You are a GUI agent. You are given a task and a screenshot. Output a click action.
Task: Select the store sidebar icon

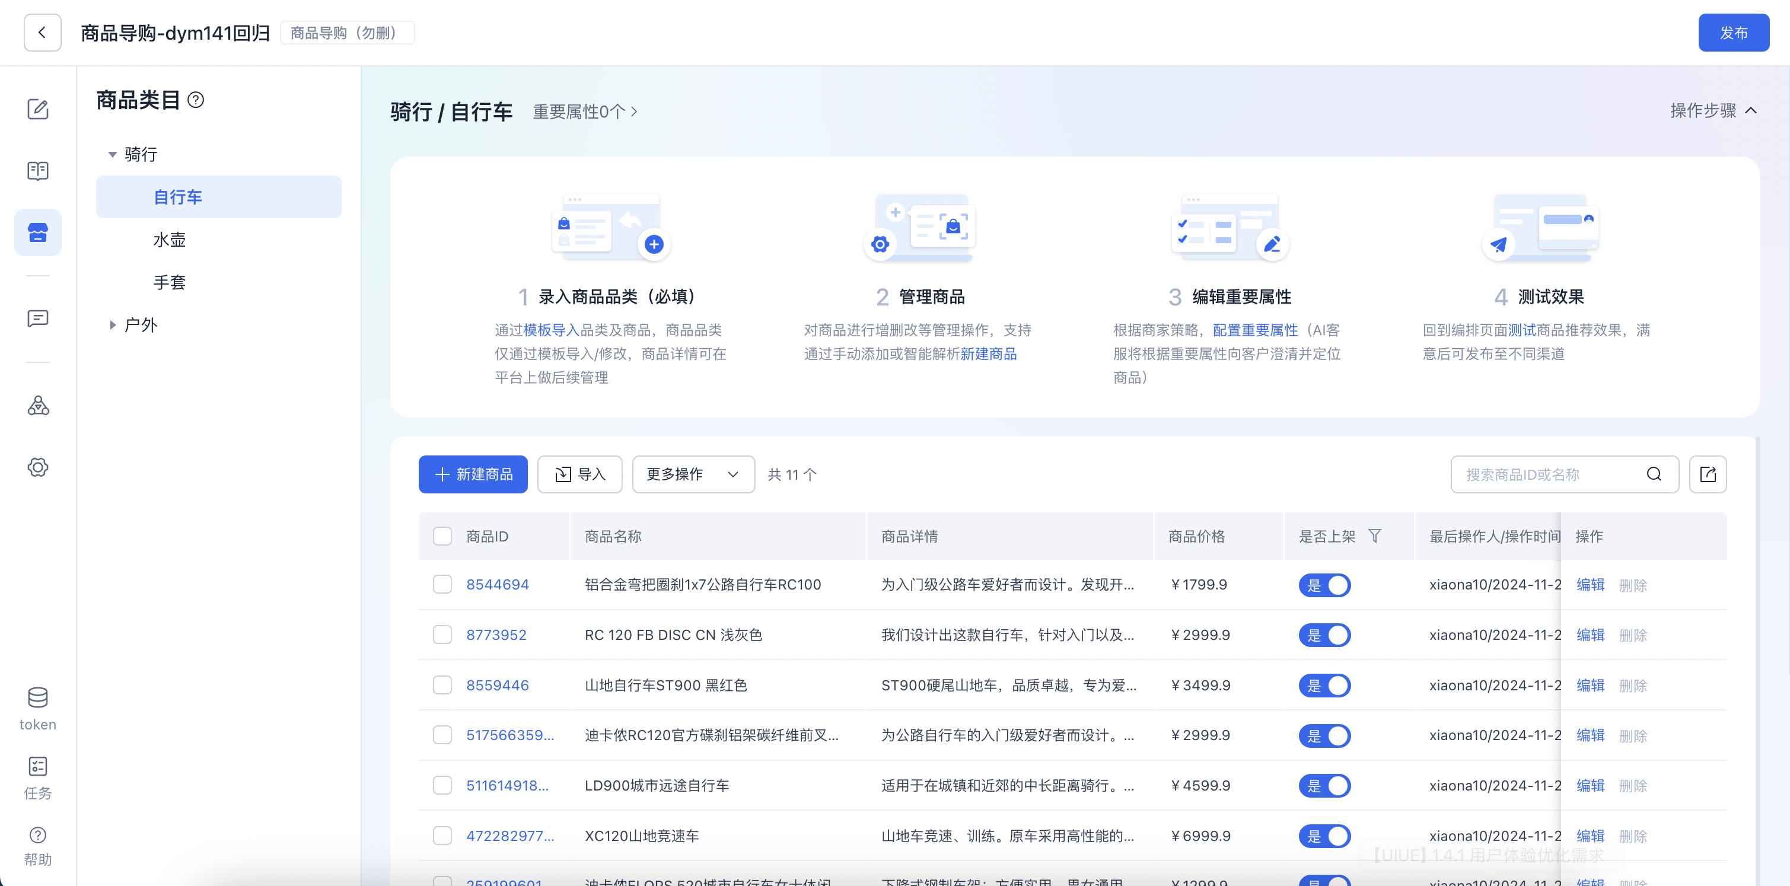pyautogui.click(x=37, y=232)
